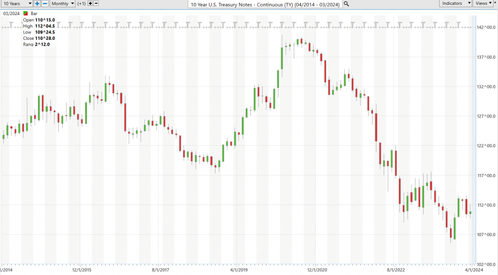
Task: Click the 142^00.0 price axis label
Action: (x=485, y=28)
